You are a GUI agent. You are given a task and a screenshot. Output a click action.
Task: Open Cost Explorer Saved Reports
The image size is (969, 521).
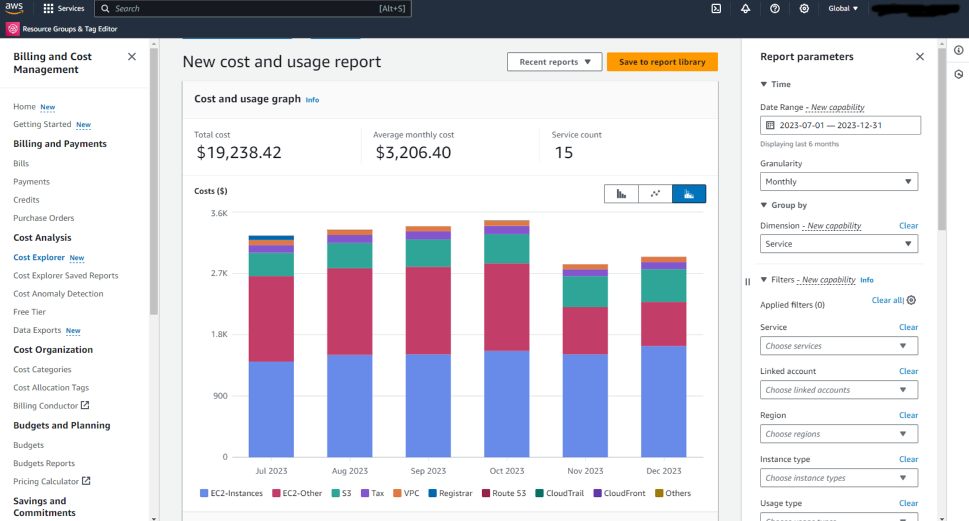click(66, 275)
